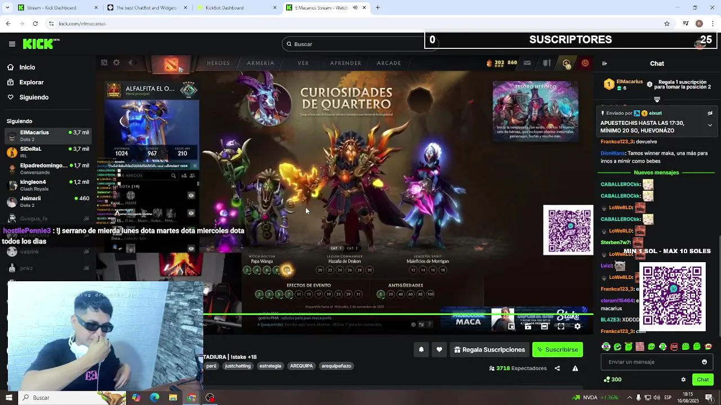Select Jeimarii channel in the sidebar

tap(48, 201)
